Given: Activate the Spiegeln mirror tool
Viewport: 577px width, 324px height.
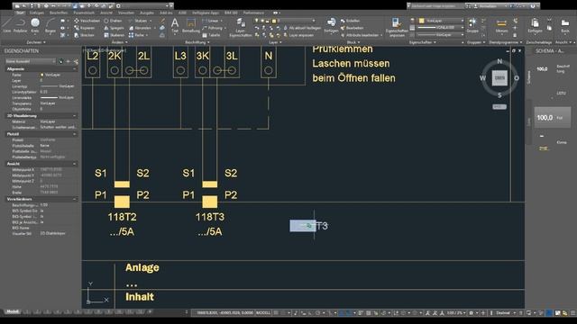Looking at the screenshot, I should click(x=114, y=28).
